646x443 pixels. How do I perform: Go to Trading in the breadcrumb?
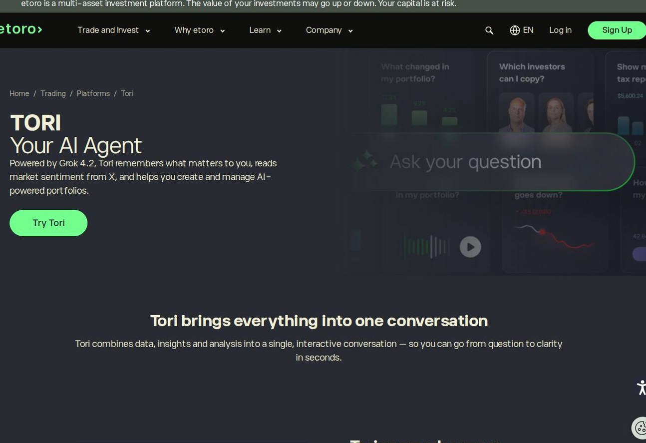pos(53,93)
